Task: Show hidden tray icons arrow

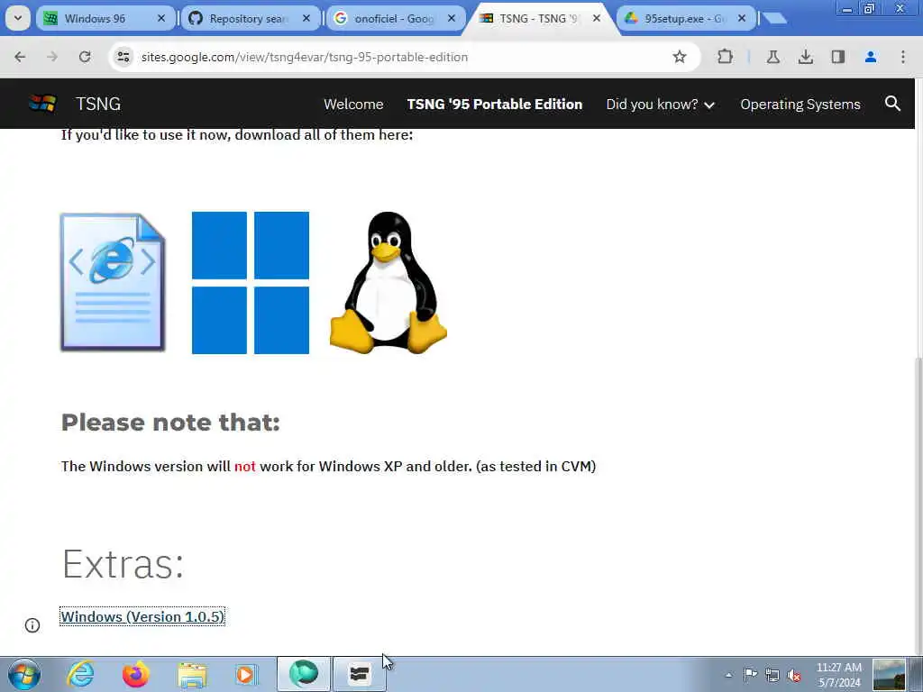Action: 728,676
